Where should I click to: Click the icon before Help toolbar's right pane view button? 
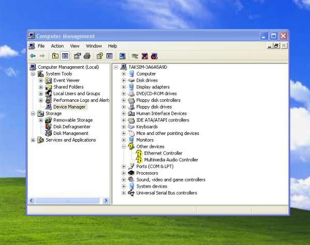pos(100,56)
